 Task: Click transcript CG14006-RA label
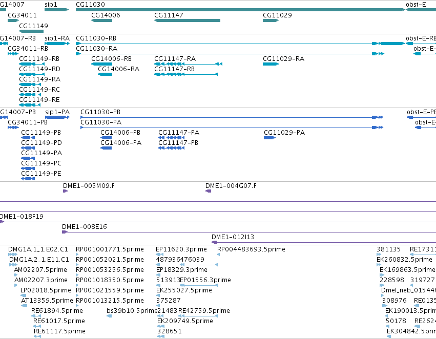point(118,69)
